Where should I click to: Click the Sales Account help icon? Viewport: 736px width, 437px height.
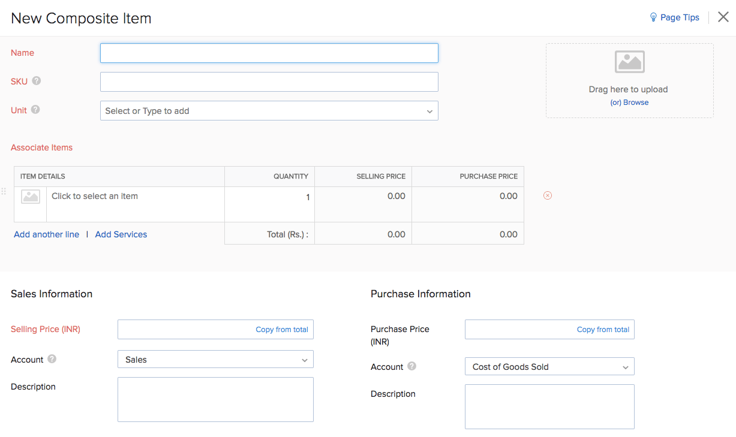click(x=52, y=359)
